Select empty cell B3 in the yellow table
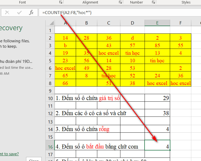Image resolution: width=201 pixels, height=161 pixels. (87, 45)
